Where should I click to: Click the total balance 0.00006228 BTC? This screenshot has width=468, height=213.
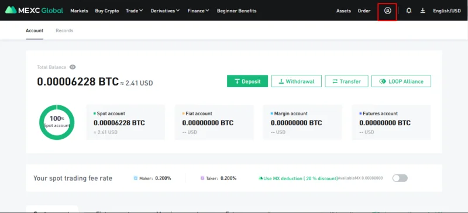coord(78,81)
